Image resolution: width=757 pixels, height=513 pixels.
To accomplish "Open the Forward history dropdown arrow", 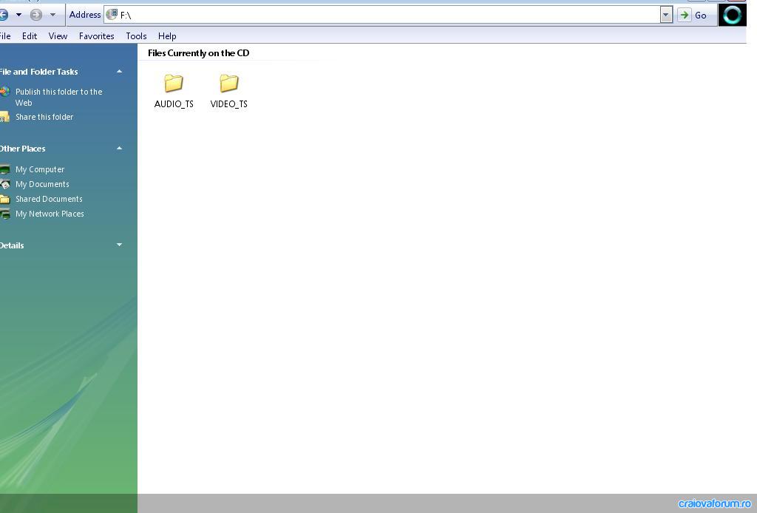I will click(52, 15).
